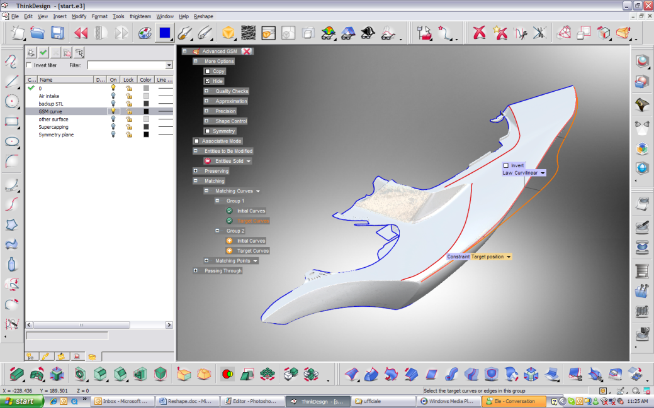Open the Reshape menu
The width and height of the screenshot is (654, 408).
click(x=203, y=16)
